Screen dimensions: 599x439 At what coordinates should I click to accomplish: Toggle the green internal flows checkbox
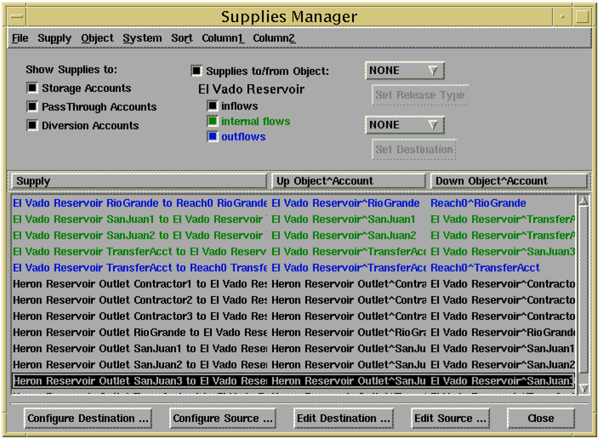(x=213, y=121)
